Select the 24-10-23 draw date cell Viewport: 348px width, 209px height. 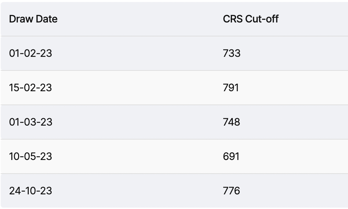click(x=31, y=191)
